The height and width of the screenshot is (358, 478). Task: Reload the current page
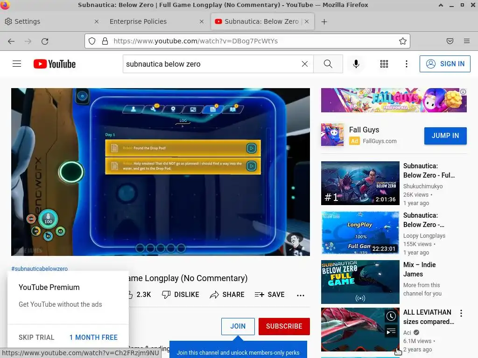[45, 41]
